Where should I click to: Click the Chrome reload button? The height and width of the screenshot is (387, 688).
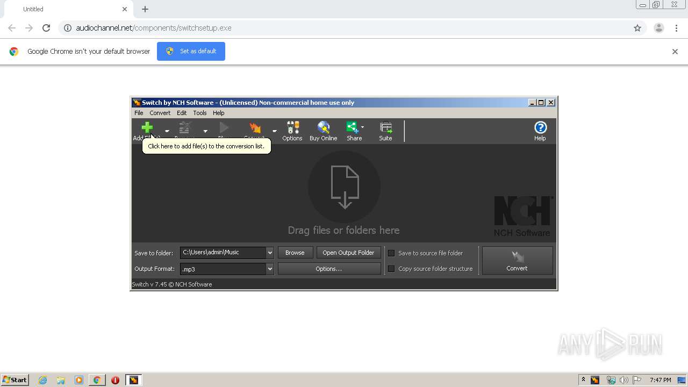(46, 28)
